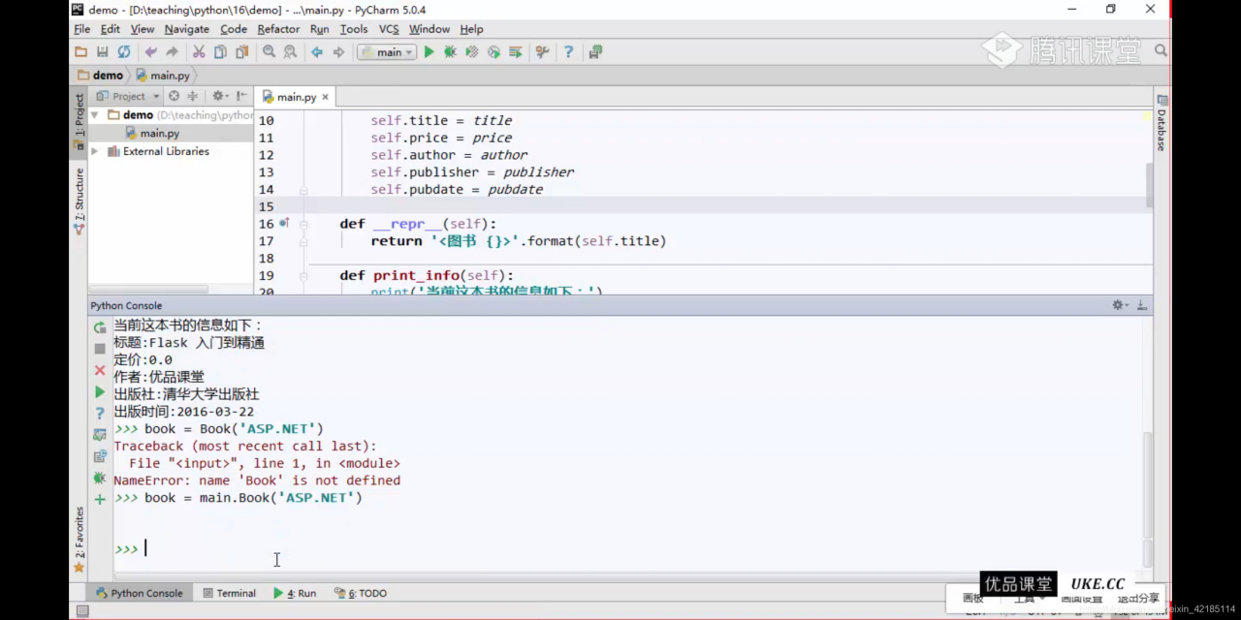Click the Save All toolbar icon

pos(102,52)
